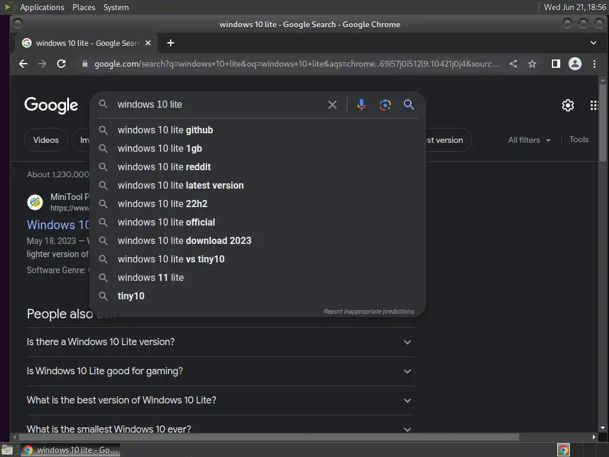Close the 'windows 10 lite' tab

tap(148, 43)
